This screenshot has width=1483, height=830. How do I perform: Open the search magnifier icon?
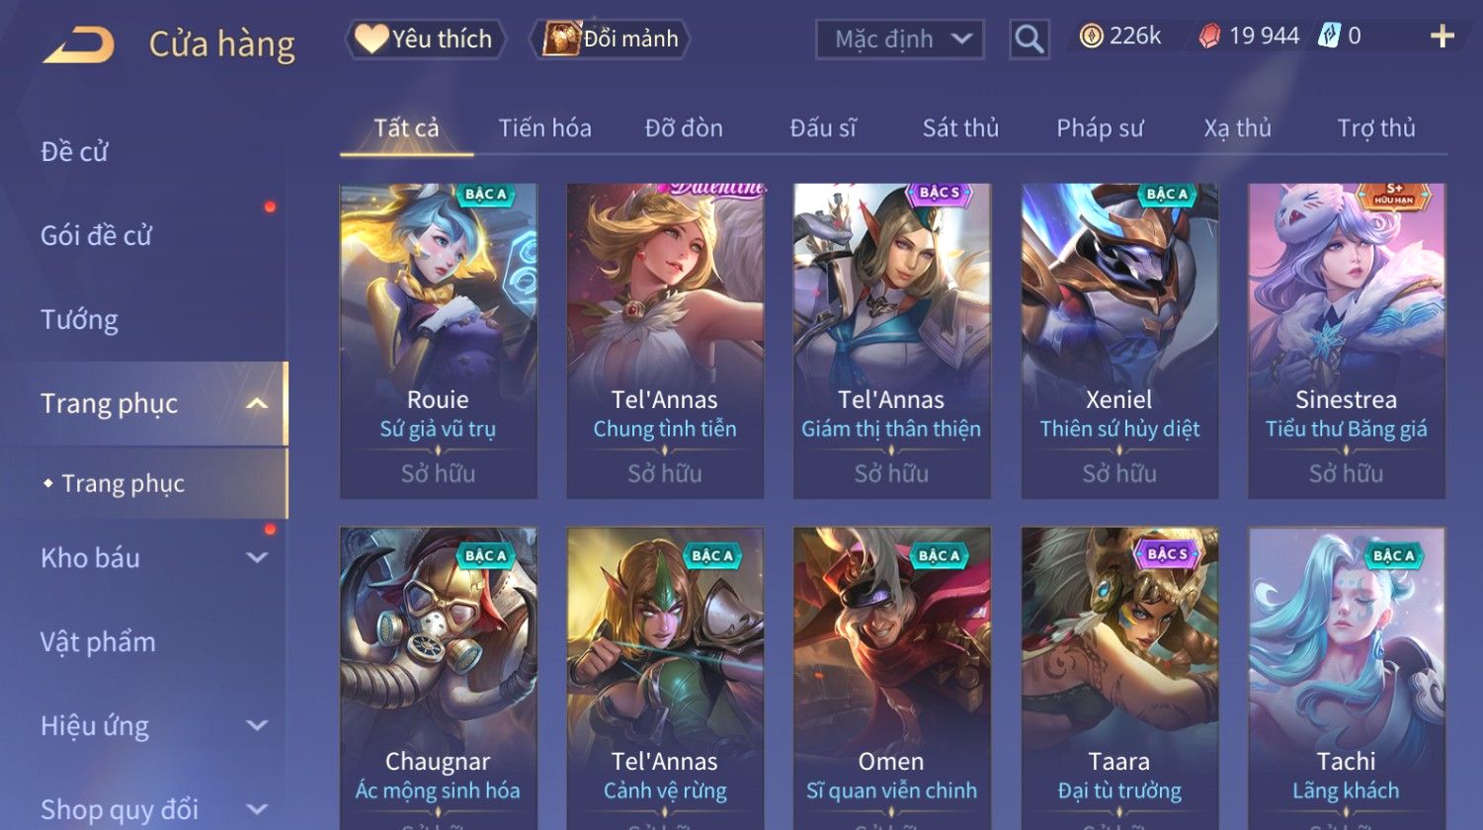[x=1029, y=40]
